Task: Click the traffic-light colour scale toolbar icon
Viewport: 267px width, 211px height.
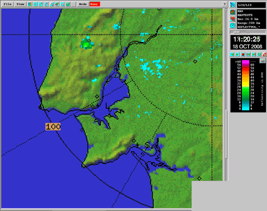Action: tap(30, 4)
